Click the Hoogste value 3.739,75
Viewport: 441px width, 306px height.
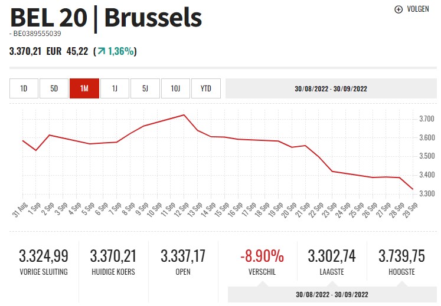(401, 256)
